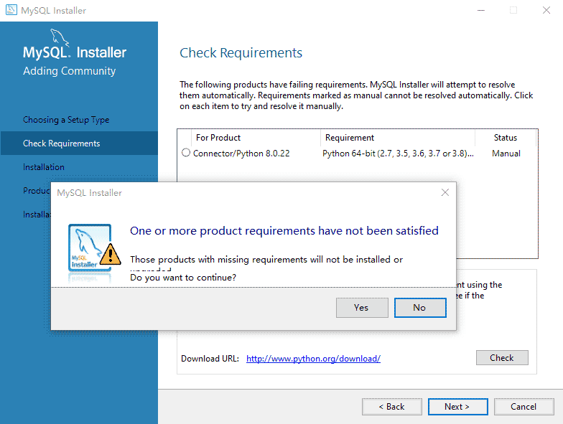
Task: Click No in the confirmation dialog
Action: pyautogui.click(x=420, y=307)
